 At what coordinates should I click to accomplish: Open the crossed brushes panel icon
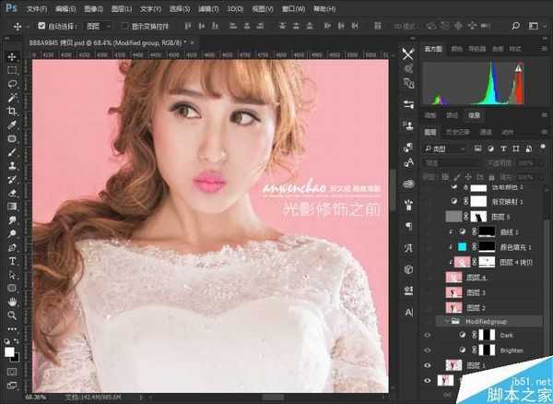point(408,53)
